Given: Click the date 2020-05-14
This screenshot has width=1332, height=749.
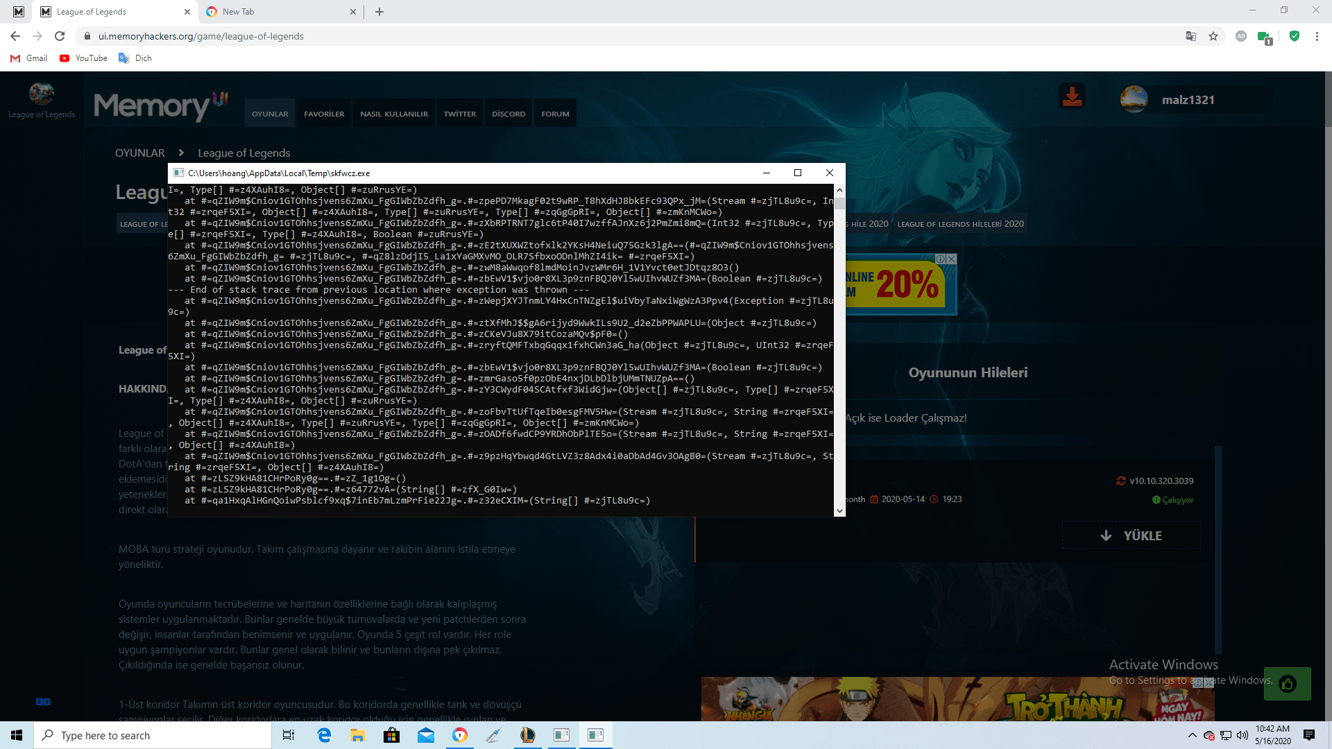Looking at the screenshot, I should [903, 499].
